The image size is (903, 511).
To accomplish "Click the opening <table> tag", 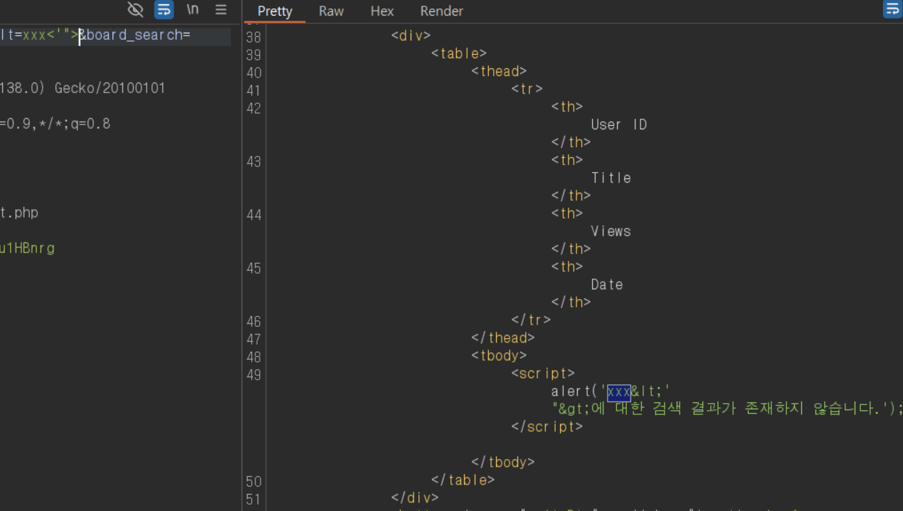I will click(459, 53).
